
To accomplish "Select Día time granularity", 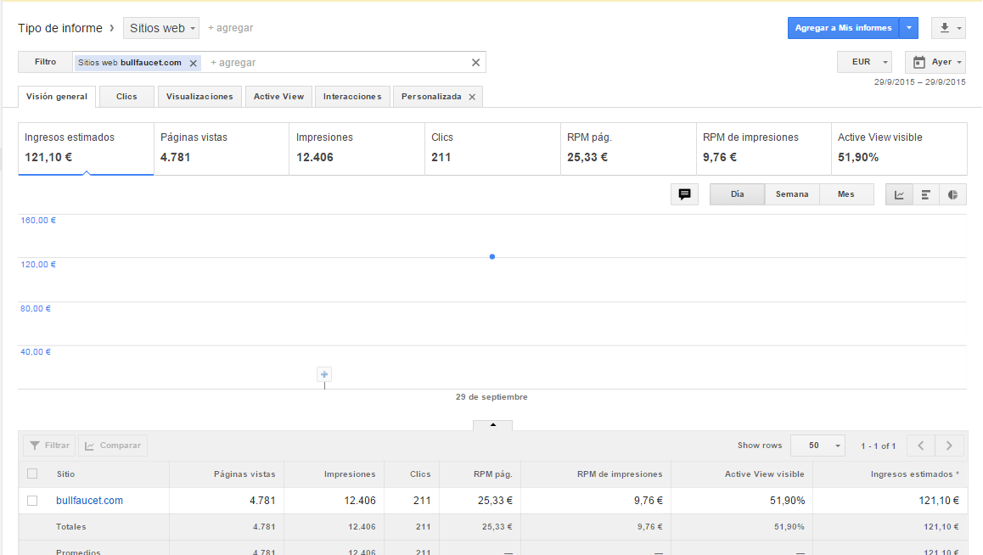I will 737,195.
